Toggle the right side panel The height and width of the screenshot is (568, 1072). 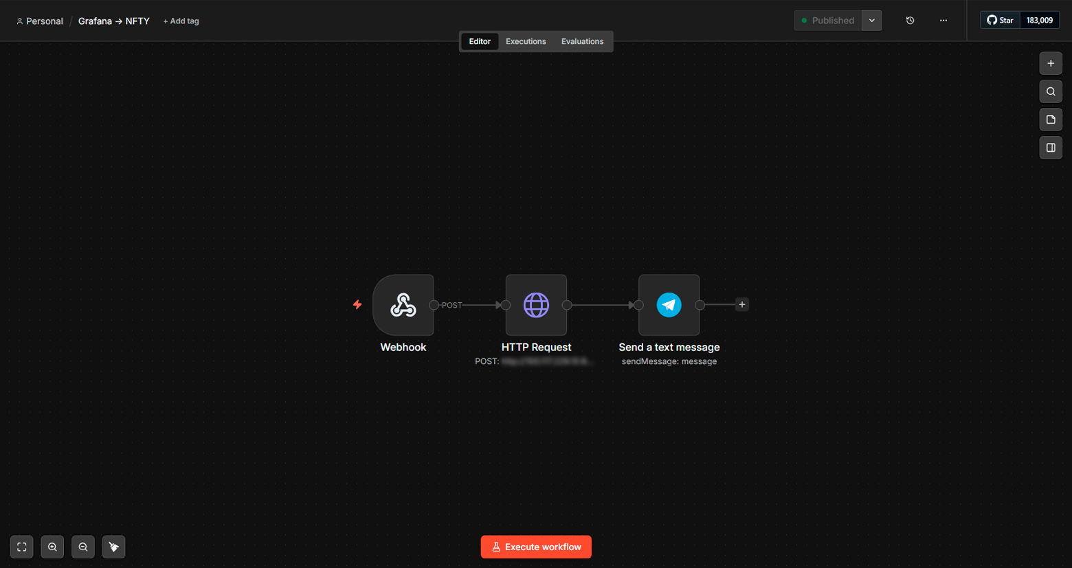point(1050,148)
